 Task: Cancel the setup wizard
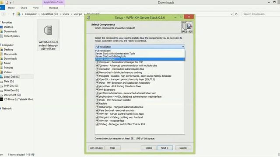click(183, 148)
